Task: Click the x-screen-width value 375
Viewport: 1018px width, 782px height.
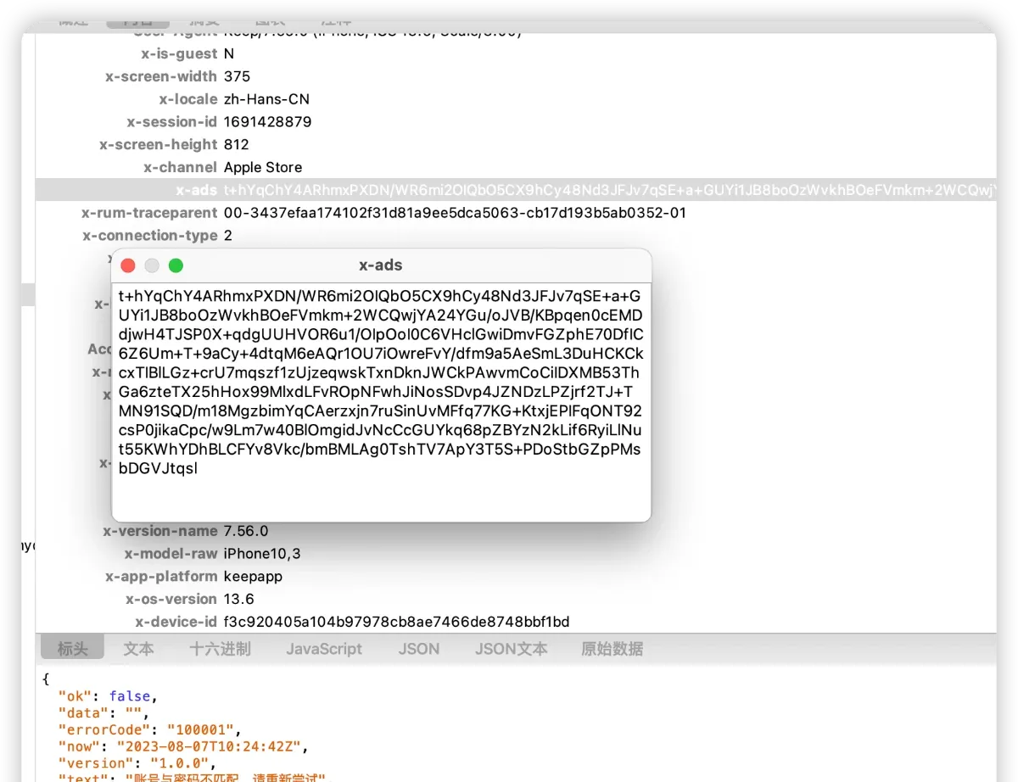Action: [x=237, y=76]
